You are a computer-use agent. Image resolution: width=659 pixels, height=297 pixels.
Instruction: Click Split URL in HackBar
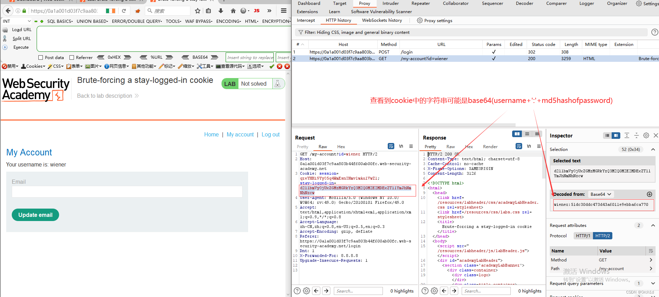pyautogui.click(x=21, y=39)
